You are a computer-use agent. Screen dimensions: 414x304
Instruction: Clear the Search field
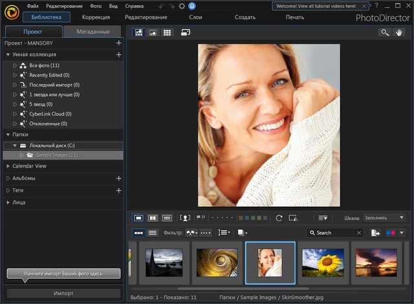pyautogui.click(x=359, y=233)
